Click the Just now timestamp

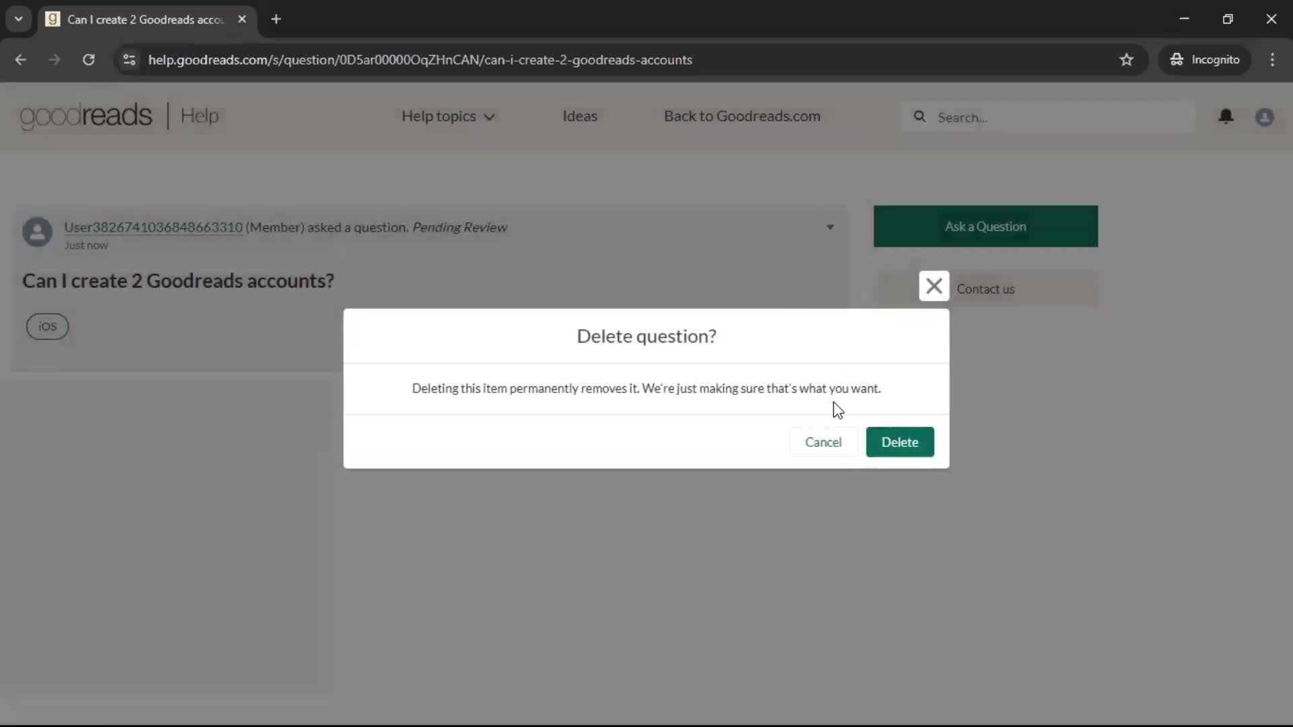click(86, 245)
